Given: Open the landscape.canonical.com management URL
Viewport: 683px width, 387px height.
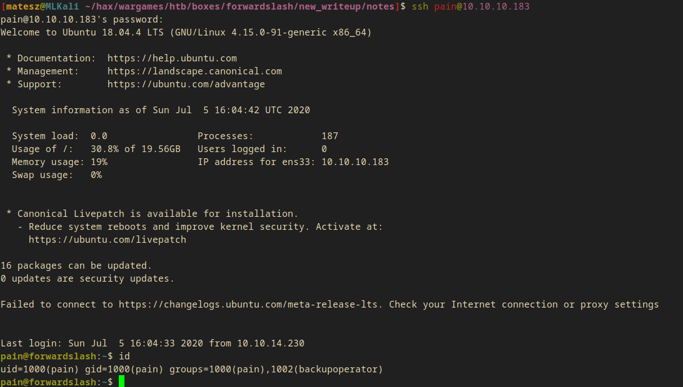Looking at the screenshot, I should pyautogui.click(x=194, y=71).
